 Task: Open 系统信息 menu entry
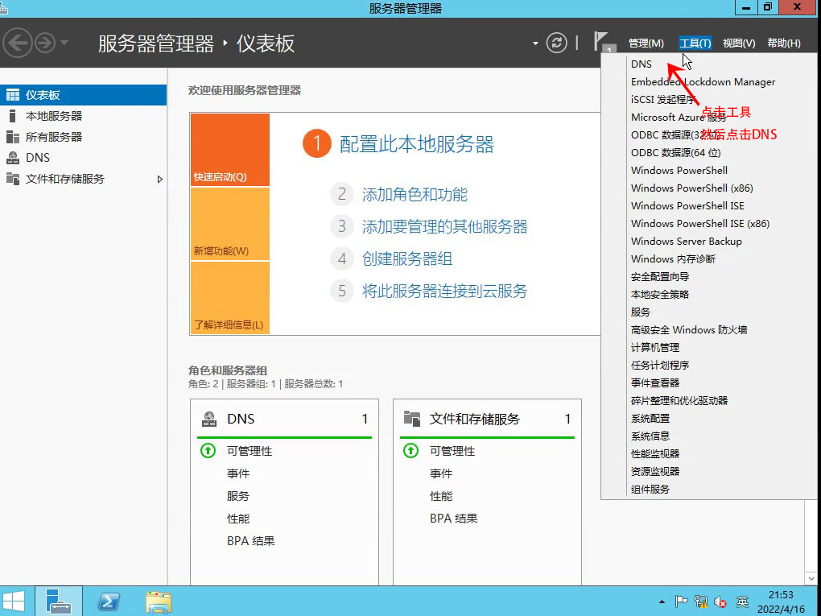[x=650, y=436]
